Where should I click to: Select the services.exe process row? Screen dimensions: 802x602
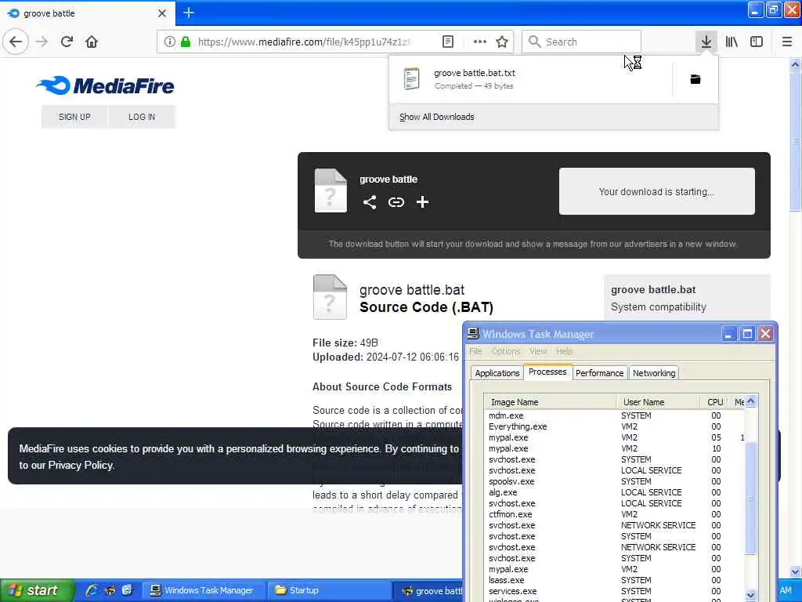point(615,591)
